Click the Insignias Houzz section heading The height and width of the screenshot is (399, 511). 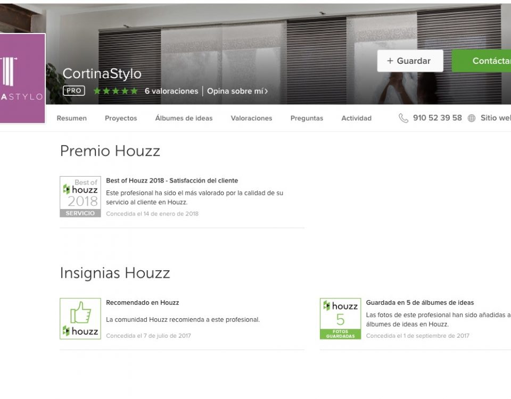(115, 273)
